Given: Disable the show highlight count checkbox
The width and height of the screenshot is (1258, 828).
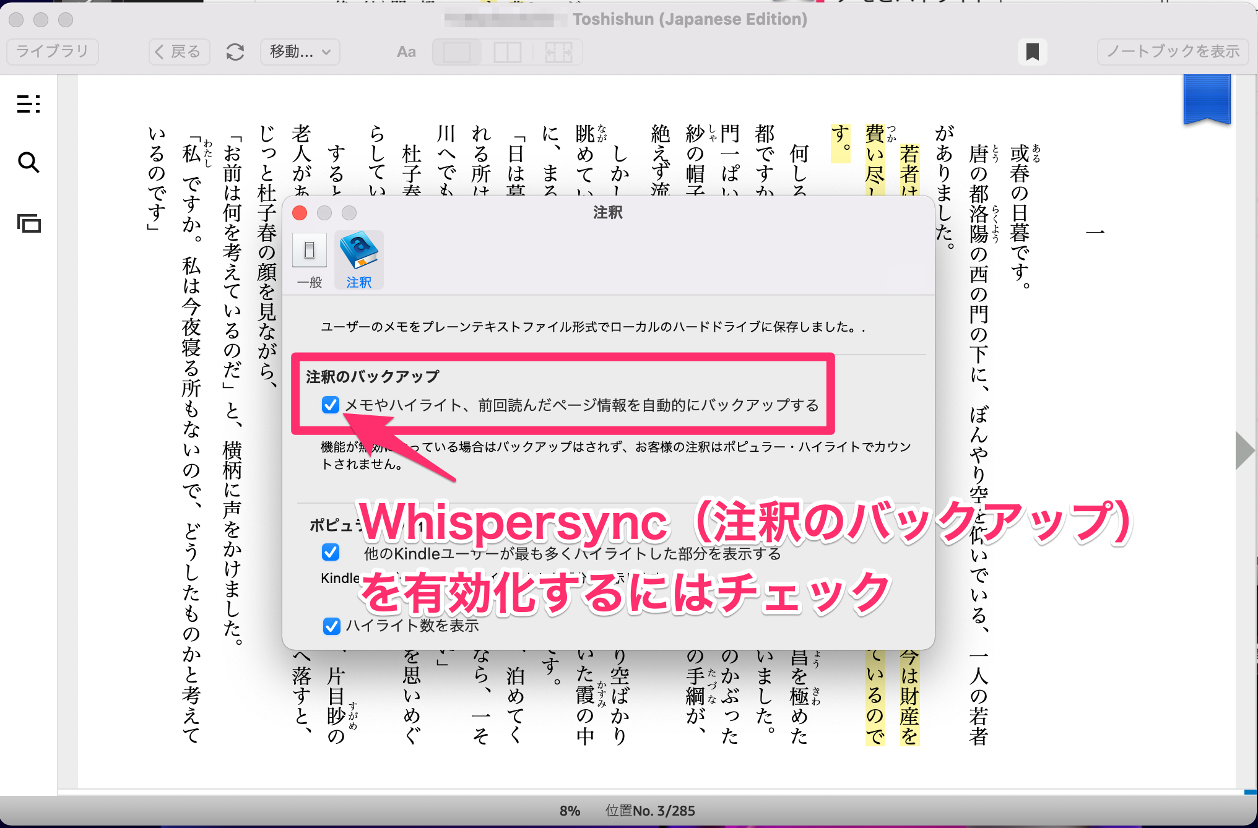Looking at the screenshot, I should [332, 626].
